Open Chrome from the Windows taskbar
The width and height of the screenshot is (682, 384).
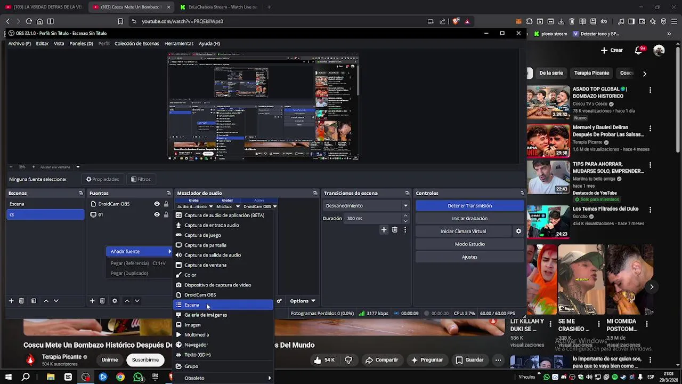[x=120, y=377]
